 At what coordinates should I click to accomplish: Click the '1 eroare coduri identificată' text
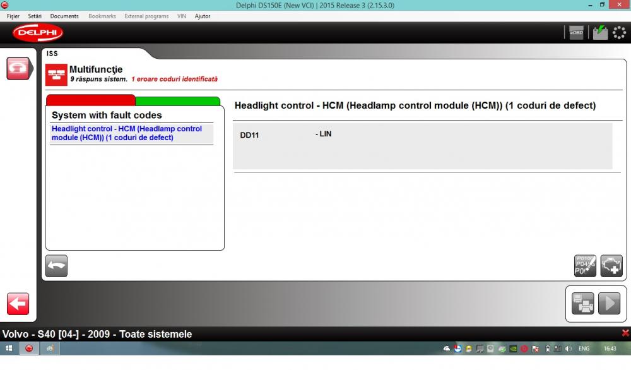[x=174, y=80]
